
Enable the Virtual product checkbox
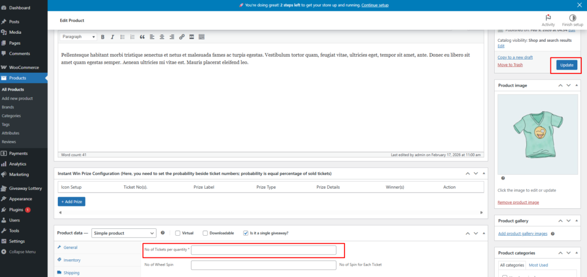coord(178,233)
